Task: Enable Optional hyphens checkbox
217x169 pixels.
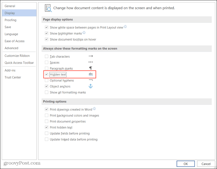Action: coord(46,80)
